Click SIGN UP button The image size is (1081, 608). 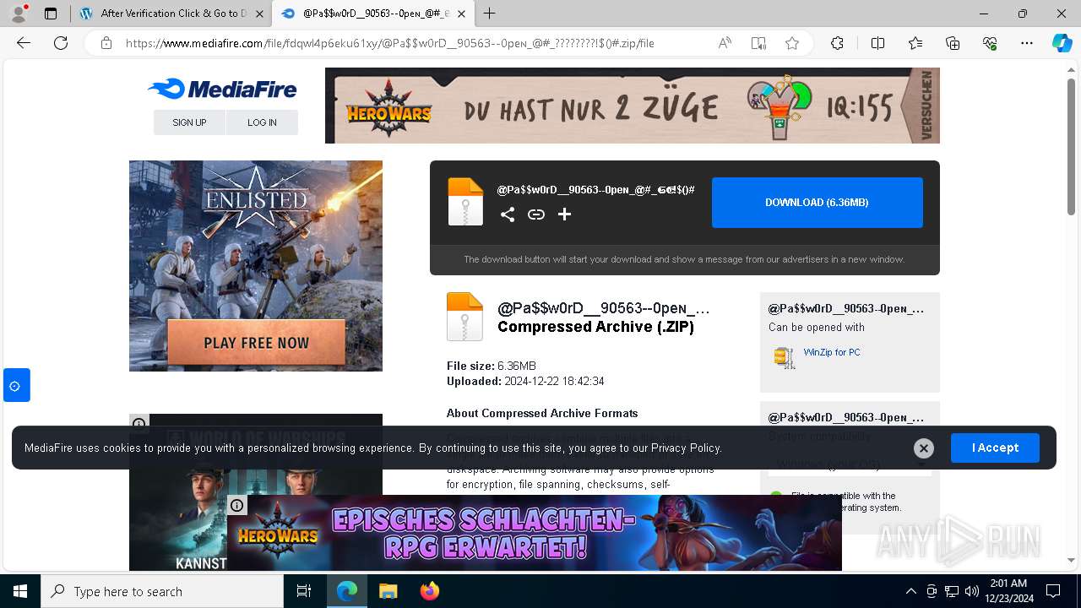pyautogui.click(x=189, y=122)
